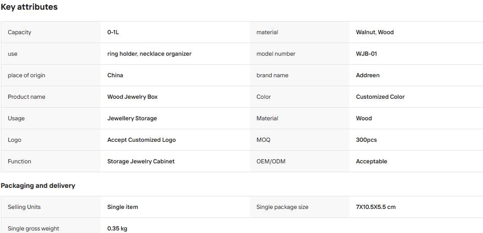Click the Walnut, Wood material value

(375, 32)
